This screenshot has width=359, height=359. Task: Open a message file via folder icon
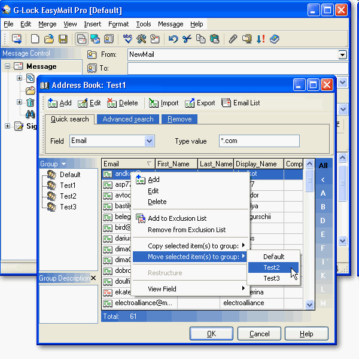point(49,39)
